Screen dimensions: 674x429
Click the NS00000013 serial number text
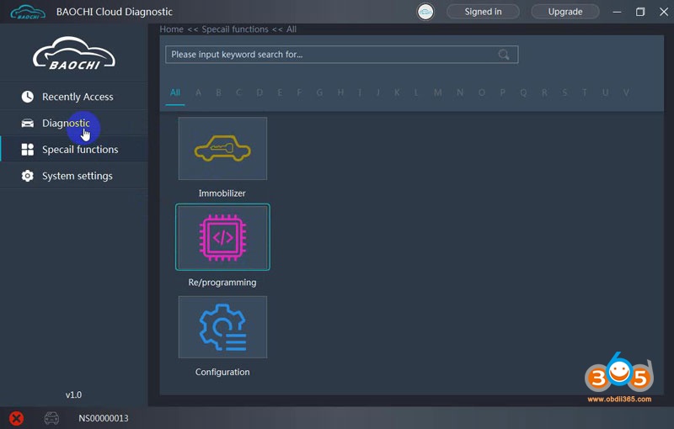tap(103, 418)
